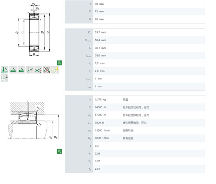Select the radial load Fr icon
The height and width of the screenshot is (184, 216).
coord(5,70)
